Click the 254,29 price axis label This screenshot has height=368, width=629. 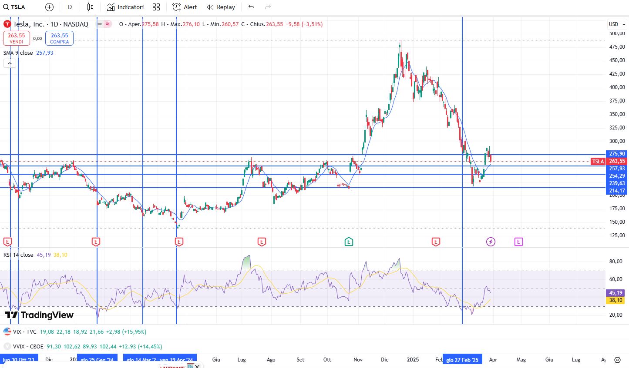tap(617, 176)
